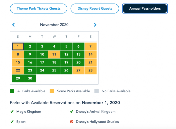Click Animal Kingdom's green checkmark icon
The width and height of the screenshot is (176, 129).
(x=71, y=111)
